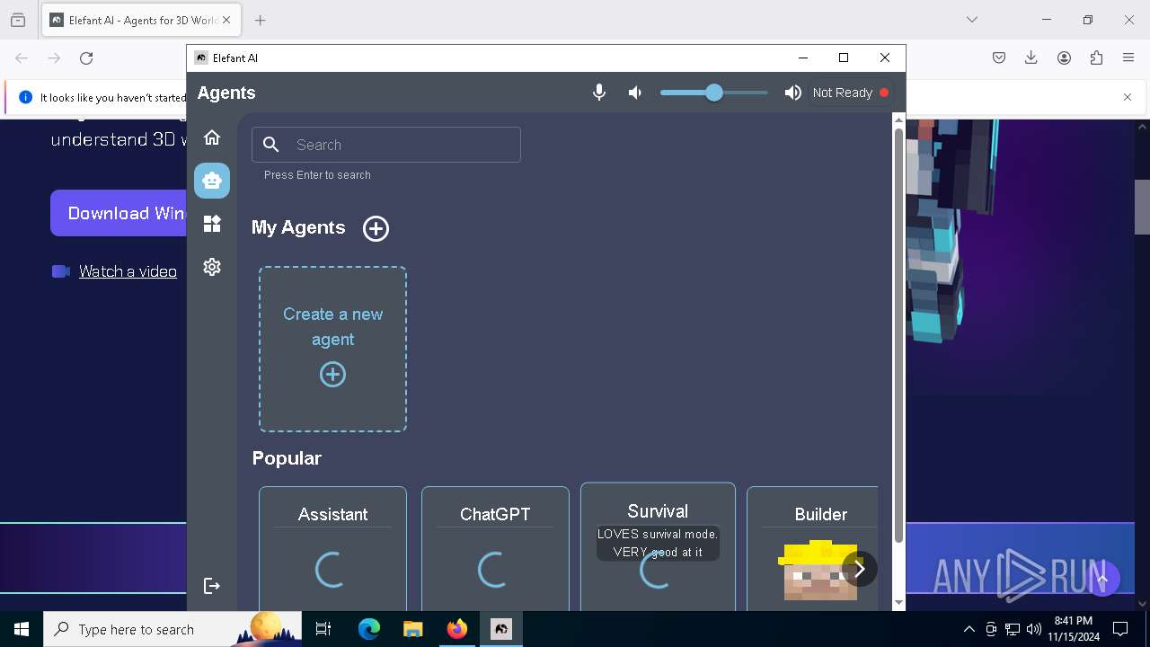Open Task View on taskbar
1150x647 pixels.
pos(323,629)
